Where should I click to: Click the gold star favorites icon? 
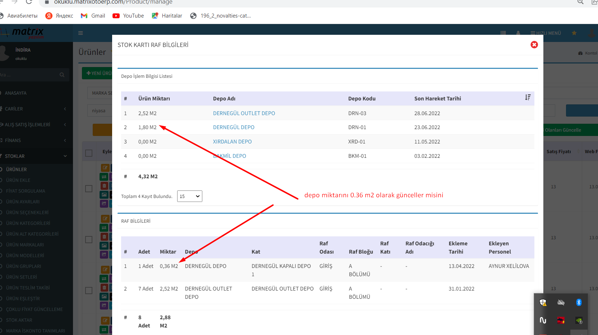pos(574,33)
